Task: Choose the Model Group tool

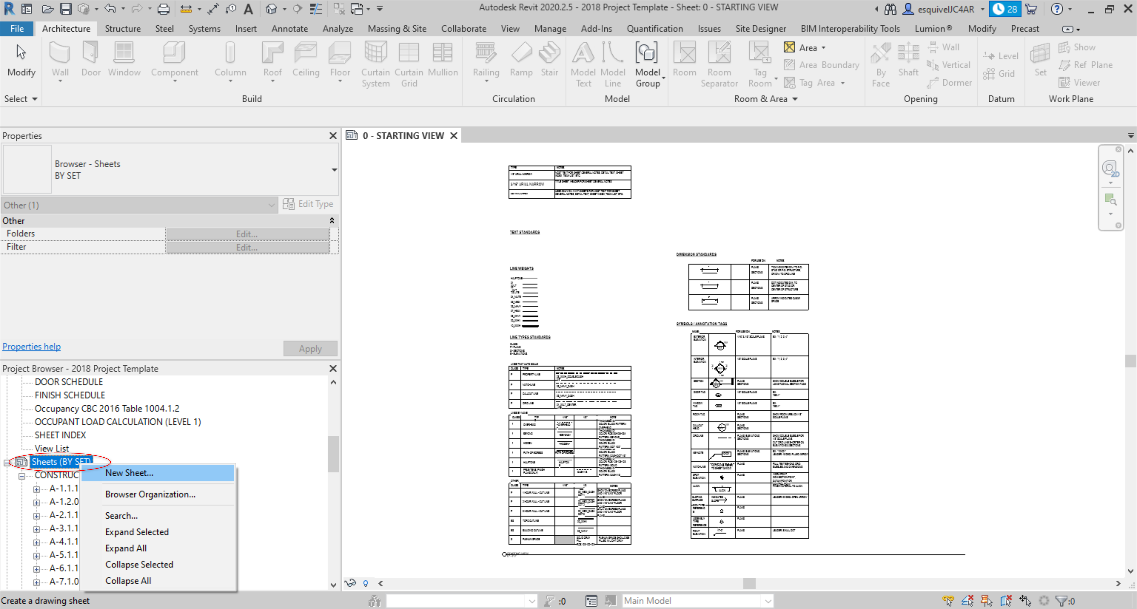Action: 648,64
